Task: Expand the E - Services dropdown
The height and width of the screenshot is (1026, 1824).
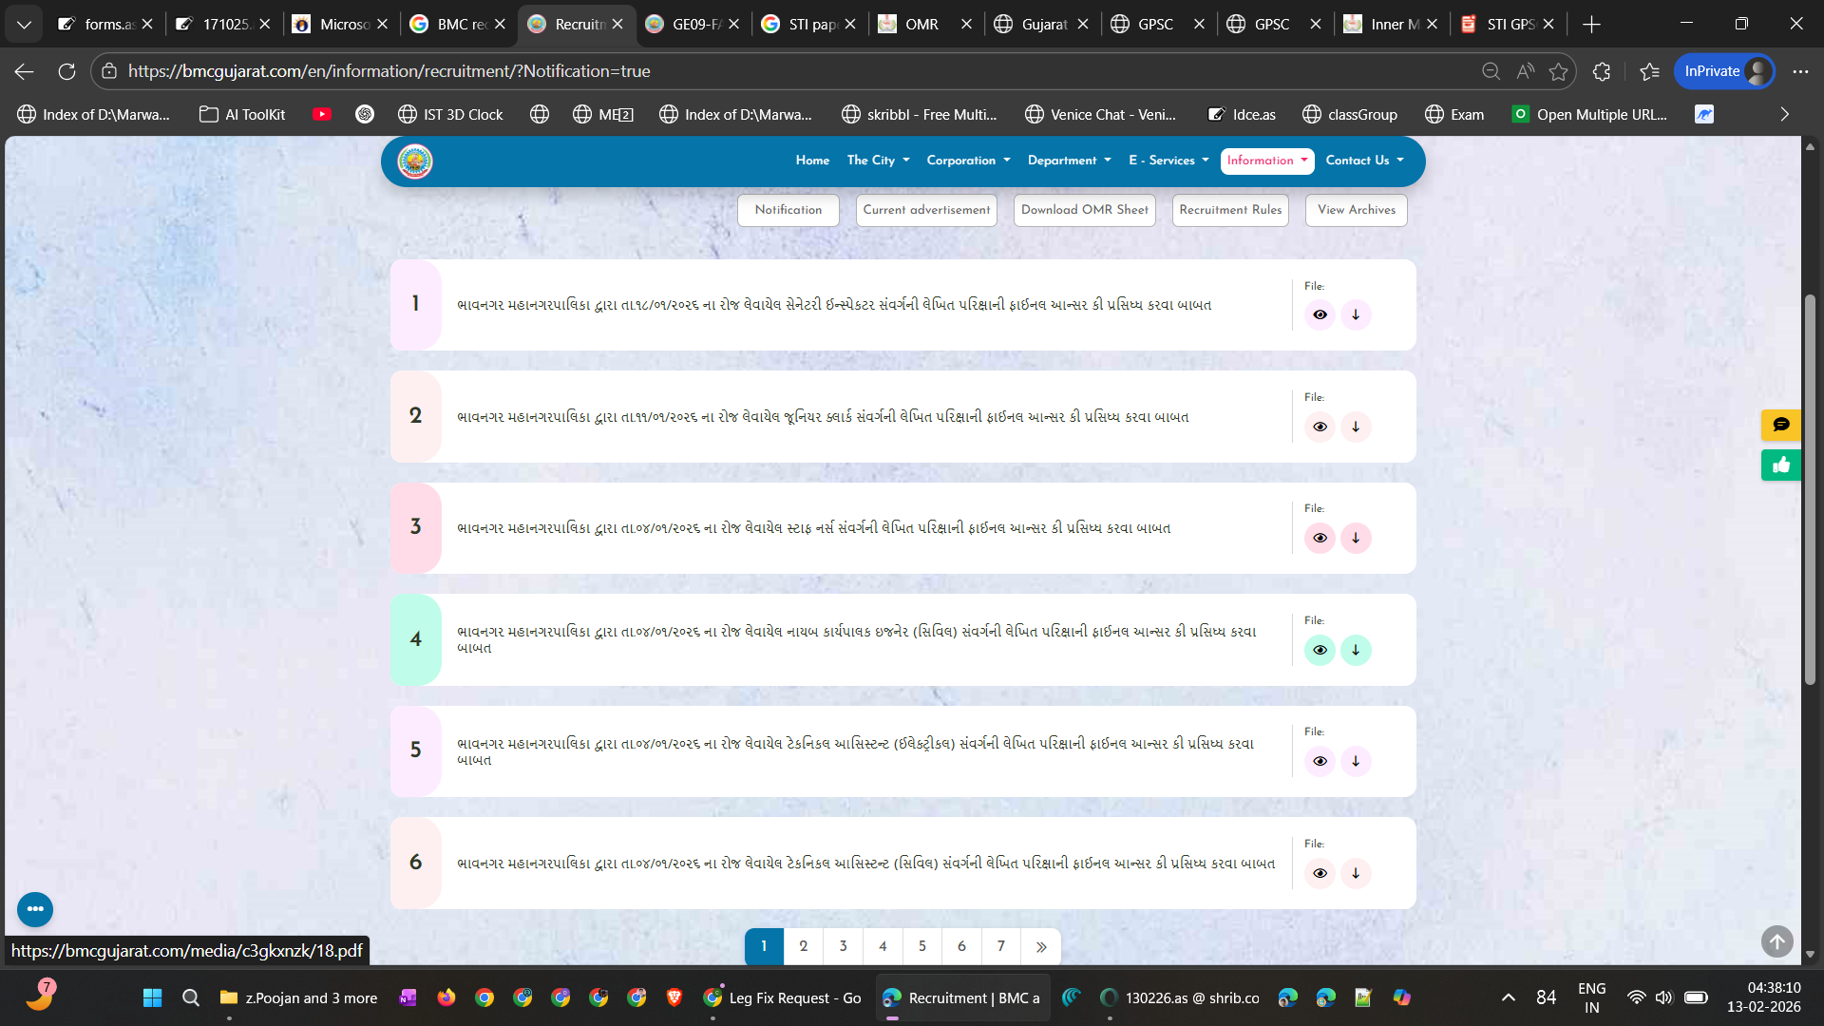Action: [x=1168, y=161]
